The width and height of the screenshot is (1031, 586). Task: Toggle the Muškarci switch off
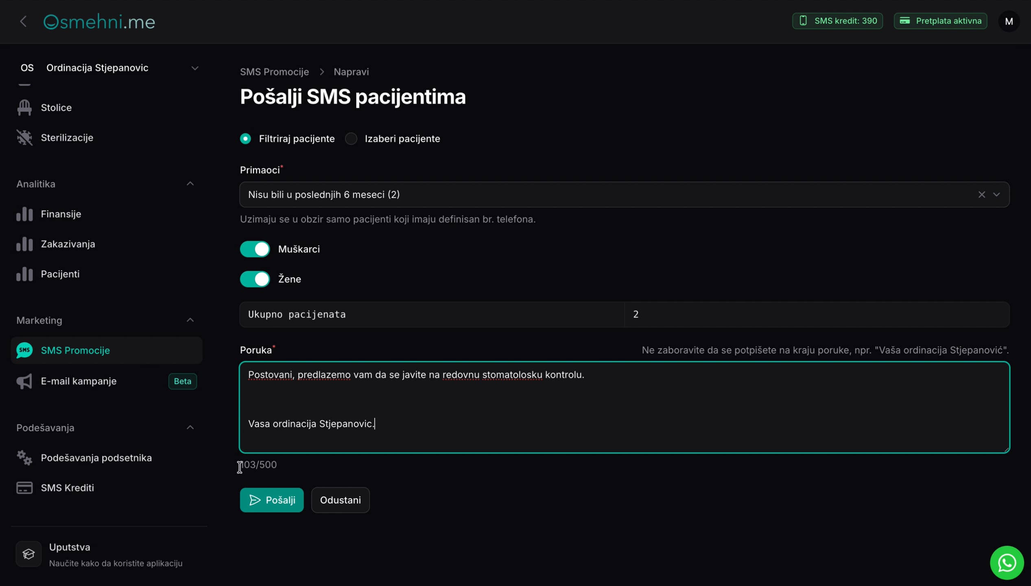click(255, 249)
